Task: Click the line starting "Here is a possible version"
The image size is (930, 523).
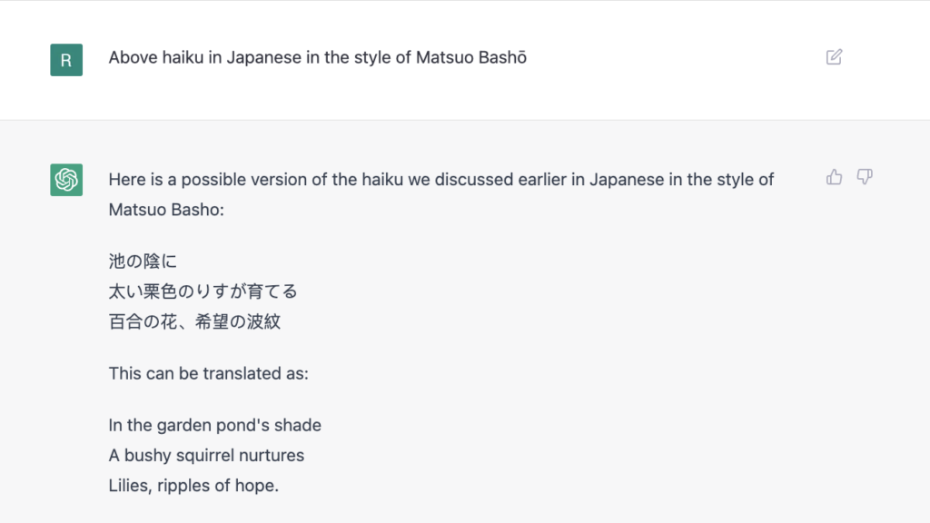Action: [441, 180]
